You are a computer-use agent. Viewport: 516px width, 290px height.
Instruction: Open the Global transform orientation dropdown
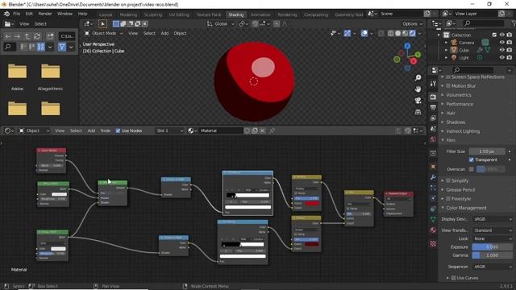220,23
